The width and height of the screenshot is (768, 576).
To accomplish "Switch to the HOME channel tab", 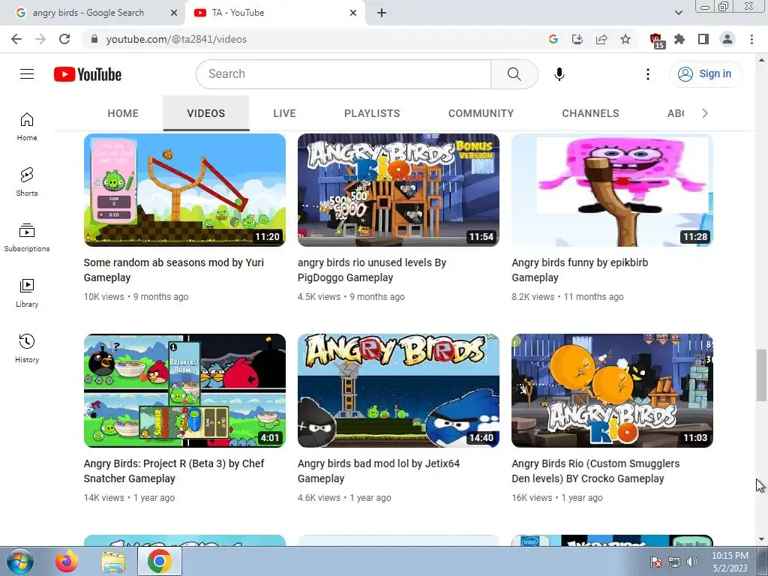I will pyautogui.click(x=123, y=113).
